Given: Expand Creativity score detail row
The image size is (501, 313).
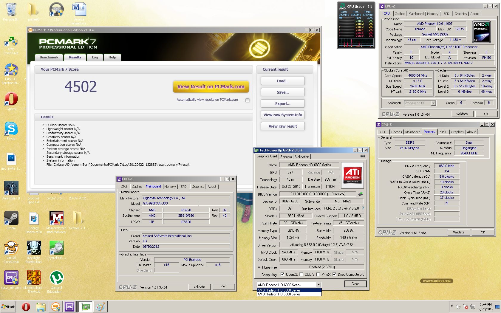Looking at the screenshot, I should pyautogui.click(x=43, y=137).
